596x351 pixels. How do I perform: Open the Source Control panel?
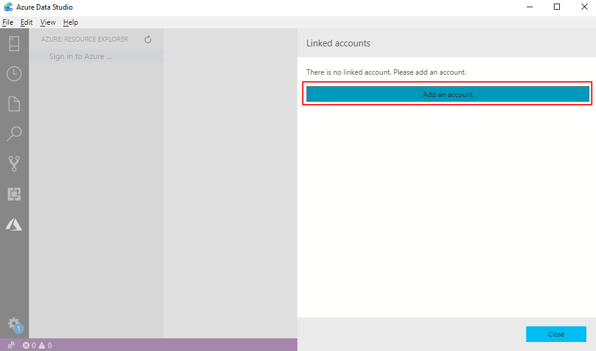click(14, 164)
